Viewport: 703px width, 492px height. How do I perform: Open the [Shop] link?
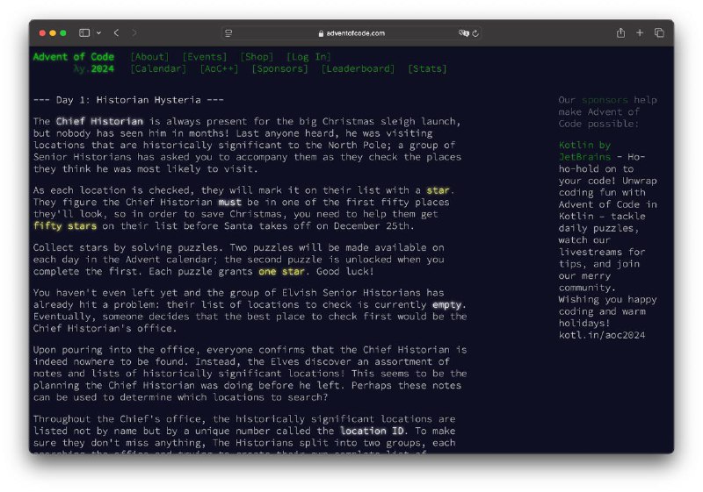pyautogui.click(x=257, y=57)
